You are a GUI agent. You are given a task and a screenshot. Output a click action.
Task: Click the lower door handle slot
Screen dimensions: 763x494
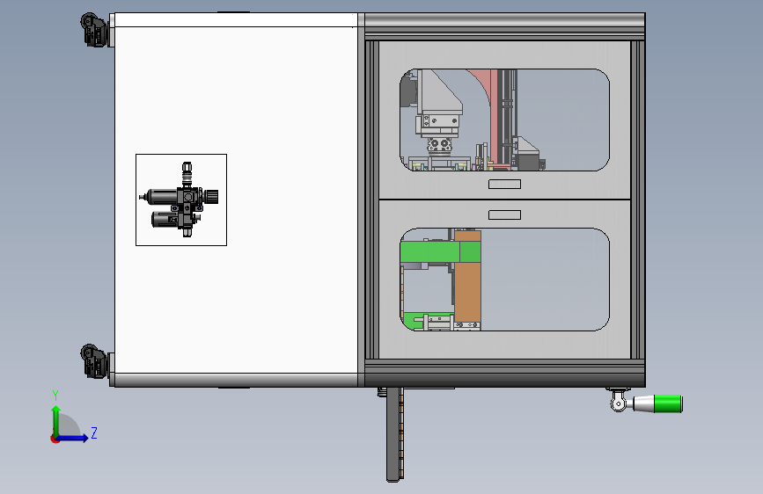[504, 214]
